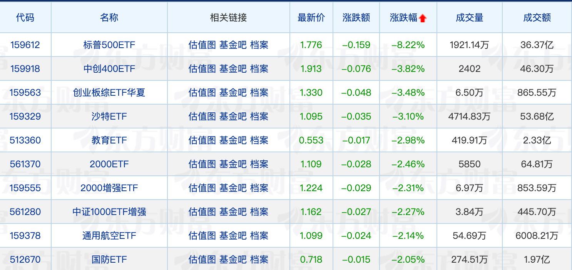Viewport: 572px width, 270px height.
Task: Open 创业板综ETF华夏 fund link
Action: coord(109,93)
